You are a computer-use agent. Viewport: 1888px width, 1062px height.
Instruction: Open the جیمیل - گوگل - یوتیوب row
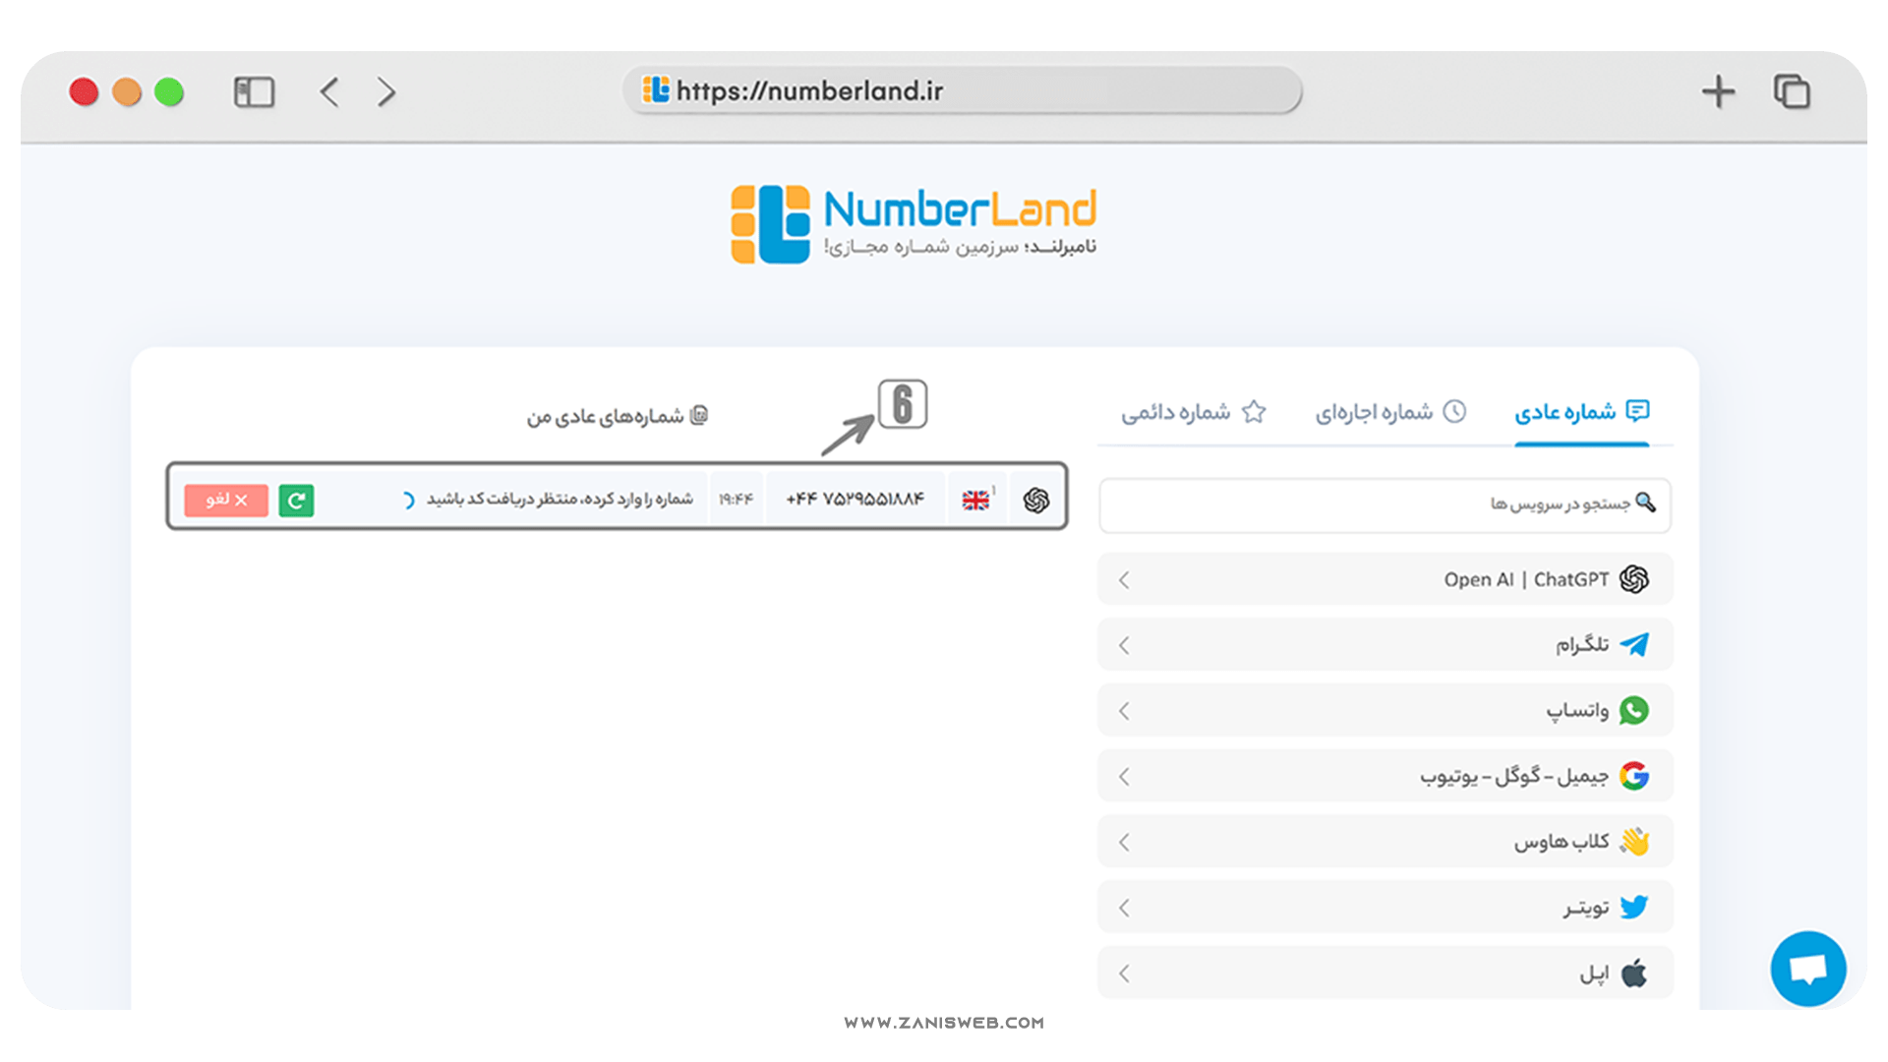1385,776
